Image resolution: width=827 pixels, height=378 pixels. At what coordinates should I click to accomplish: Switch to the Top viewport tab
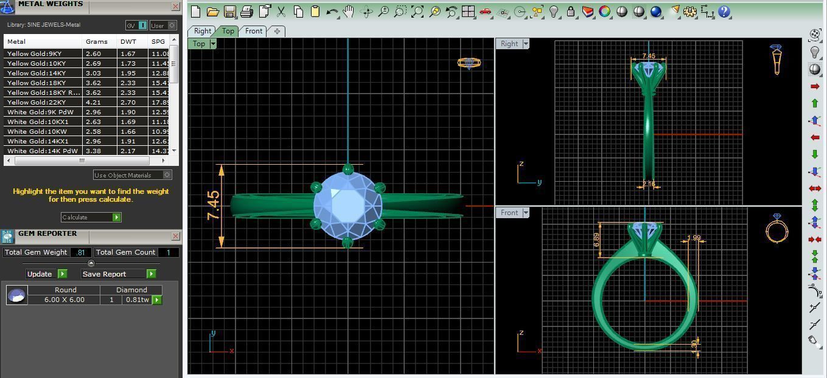(x=228, y=31)
